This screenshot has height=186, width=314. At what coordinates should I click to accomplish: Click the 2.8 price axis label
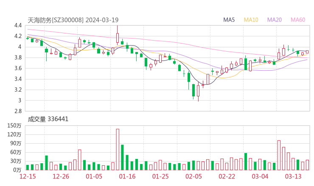18,111
